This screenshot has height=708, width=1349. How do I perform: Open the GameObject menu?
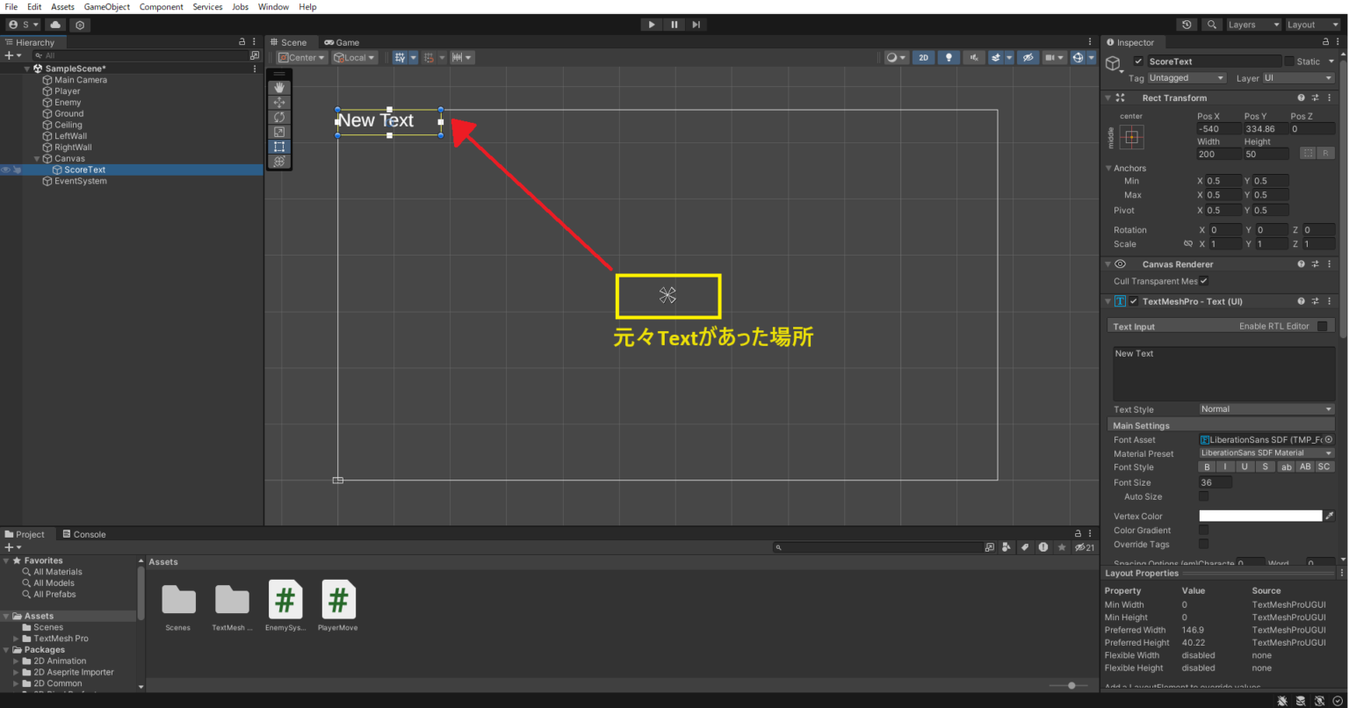[106, 6]
